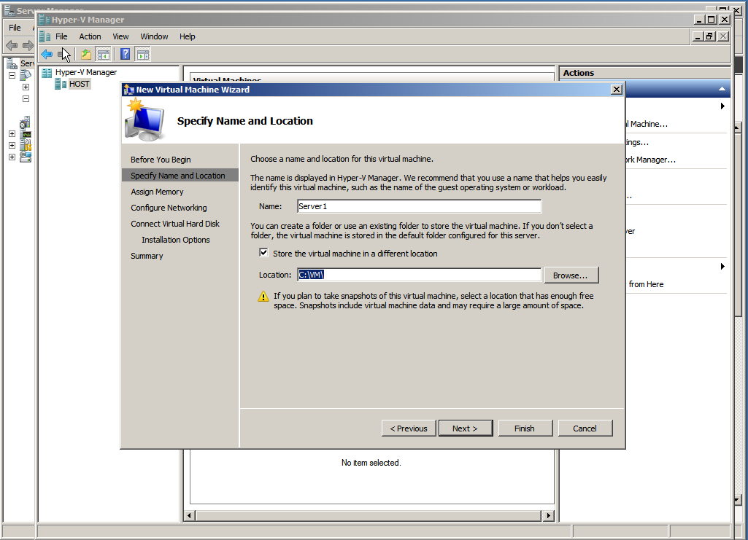The height and width of the screenshot is (540, 748).
Task: Click the horizontal scrollbar left arrow
Action: pos(190,515)
